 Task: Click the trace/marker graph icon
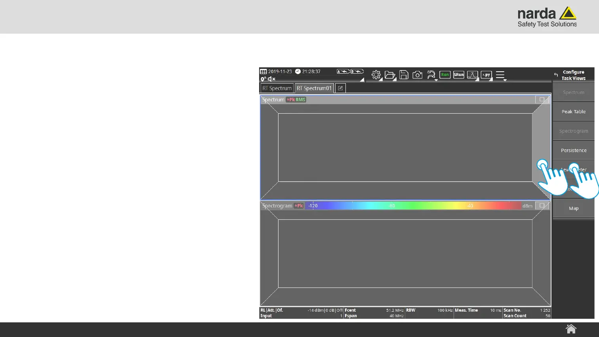click(x=472, y=75)
